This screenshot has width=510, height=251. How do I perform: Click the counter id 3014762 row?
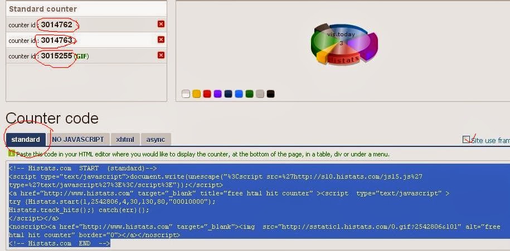point(86,24)
